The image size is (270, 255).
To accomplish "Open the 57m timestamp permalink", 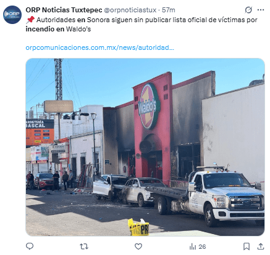I will pyautogui.click(x=169, y=10).
